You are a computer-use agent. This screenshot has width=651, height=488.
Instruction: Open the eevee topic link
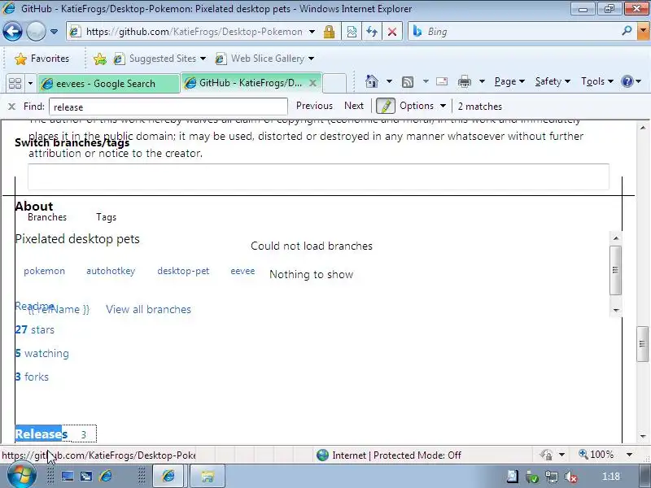(x=242, y=271)
